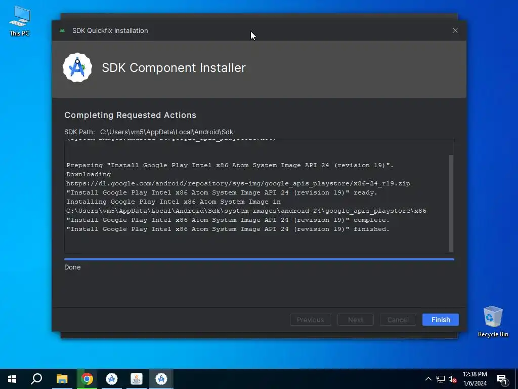Open network status tray icon
Image resolution: width=518 pixels, height=389 pixels.
tap(441, 379)
